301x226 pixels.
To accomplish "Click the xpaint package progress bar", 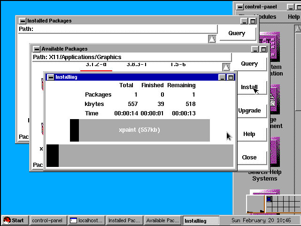I will coord(139,130).
